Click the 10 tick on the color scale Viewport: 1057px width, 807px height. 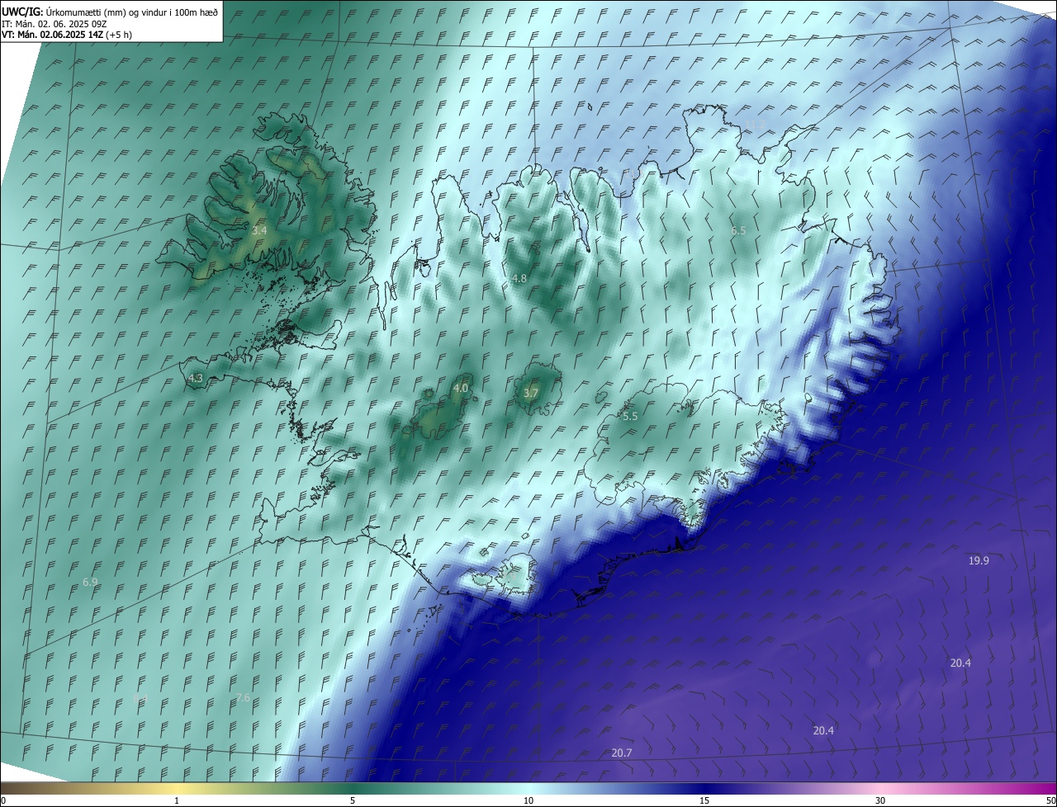[x=528, y=800]
